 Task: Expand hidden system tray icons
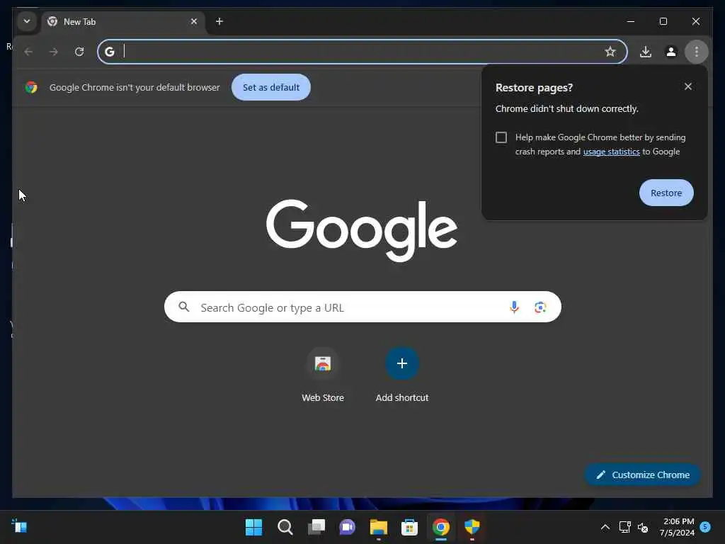coord(605,527)
